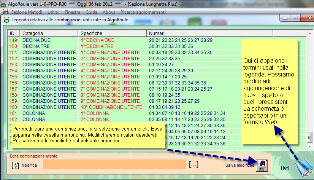Image resolution: width=314 pixels, height=180 pixels.
Task: Minimize the Legenda child window
Action: [285, 18]
